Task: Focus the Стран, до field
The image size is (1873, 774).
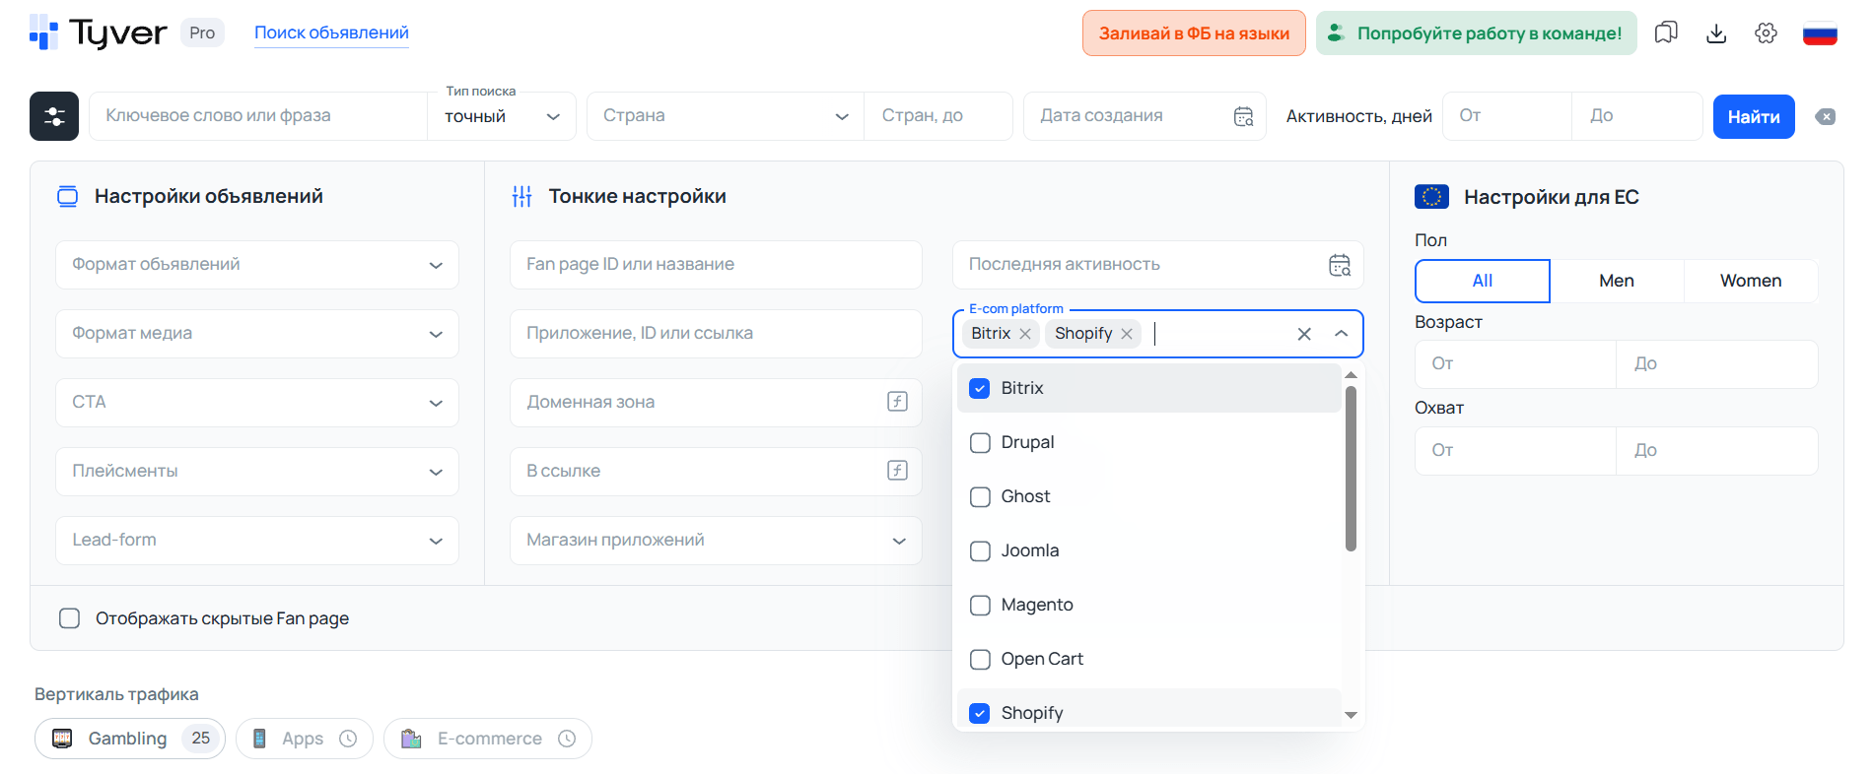Action: [x=938, y=116]
